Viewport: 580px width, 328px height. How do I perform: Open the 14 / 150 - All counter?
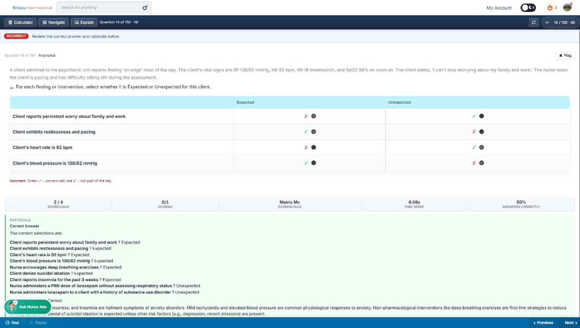pos(561,22)
